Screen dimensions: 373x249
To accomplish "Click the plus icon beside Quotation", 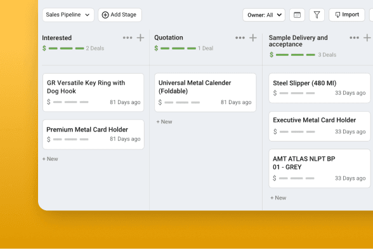I will (x=253, y=37).
